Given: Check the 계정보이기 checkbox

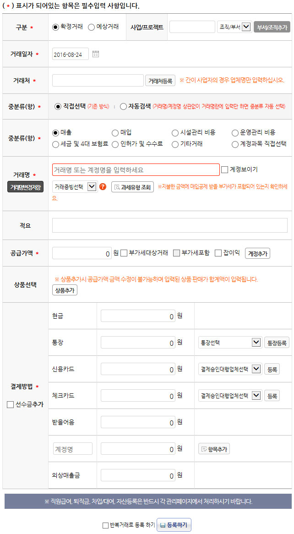Looking at the screenshot, I should coord(224,169).
